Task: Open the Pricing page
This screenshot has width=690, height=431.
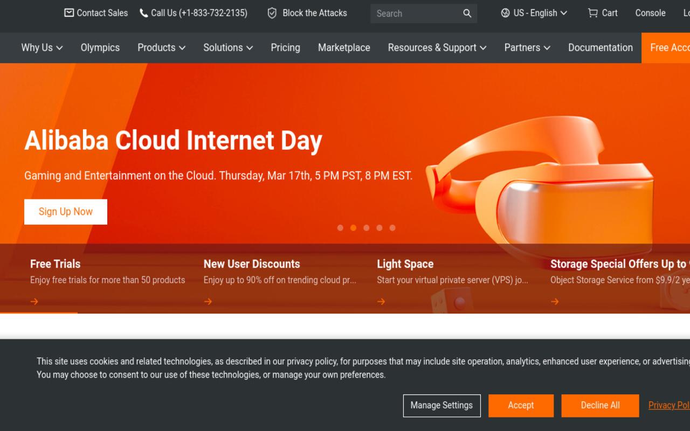Action: 285,47
